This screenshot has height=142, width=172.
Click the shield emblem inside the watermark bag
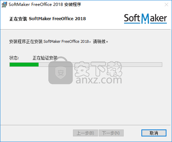click(61, 73)
